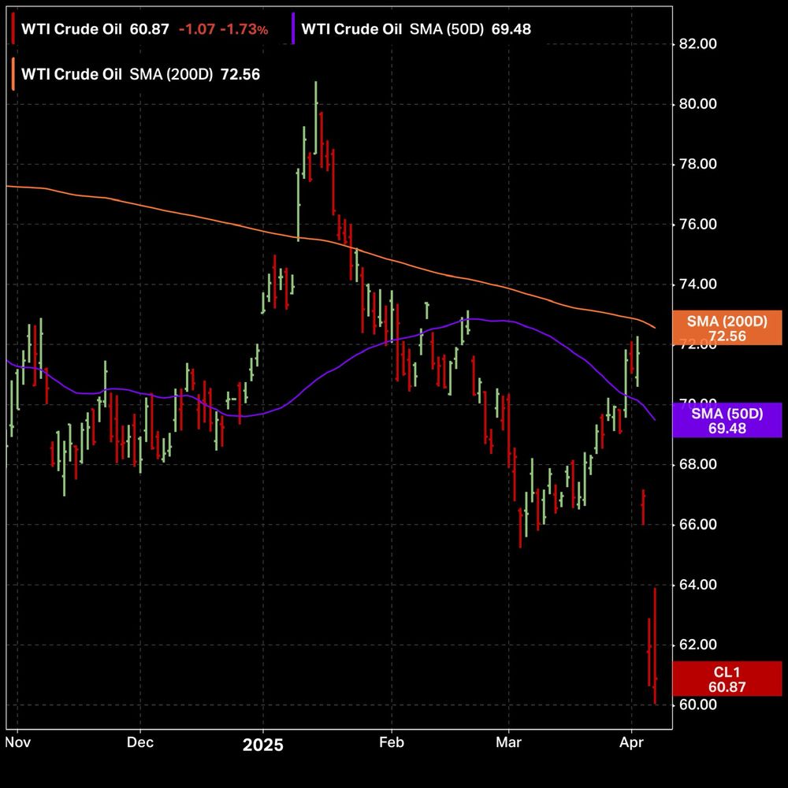The image size is (788, 788).
Task: Click the 82.00 price axis label
Action: click(x=697, y=43)
